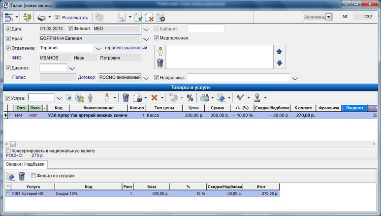This screenshot has height=216, width=381.
Task: Click the Пациент column header
Action: (x=354, y=108)
